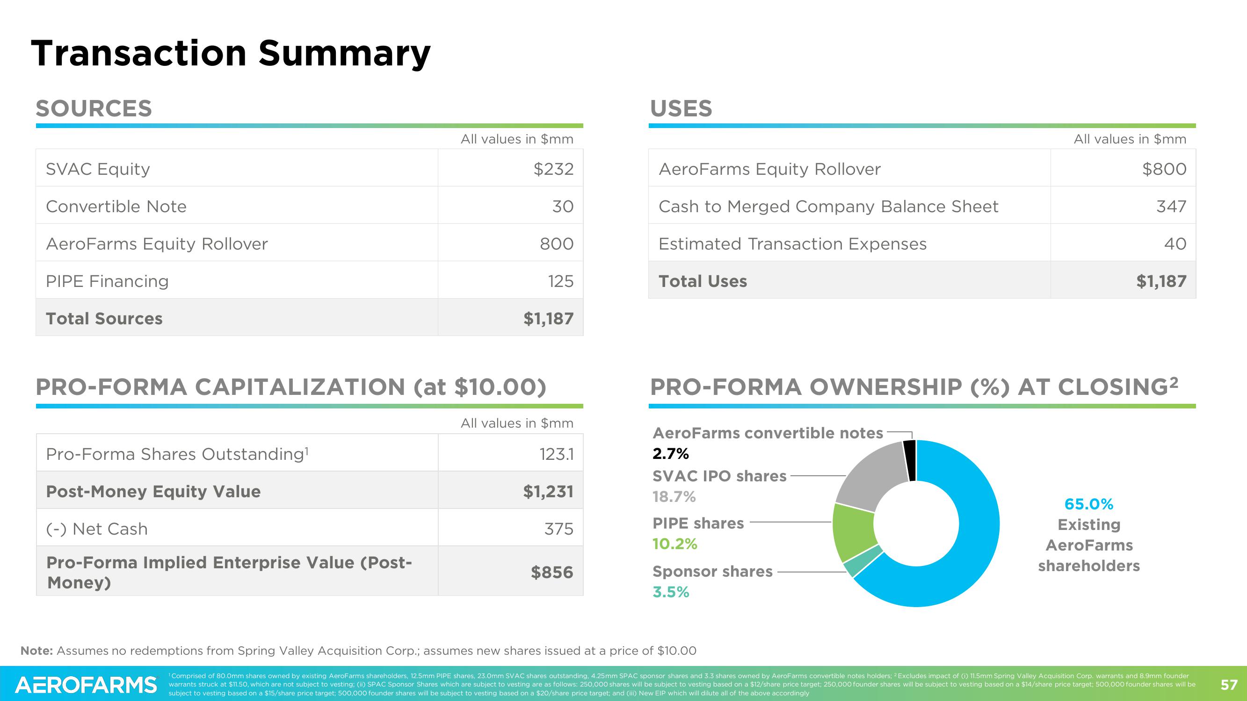
Task: Click the AeroFarms logo in footer
Action: 86,685
